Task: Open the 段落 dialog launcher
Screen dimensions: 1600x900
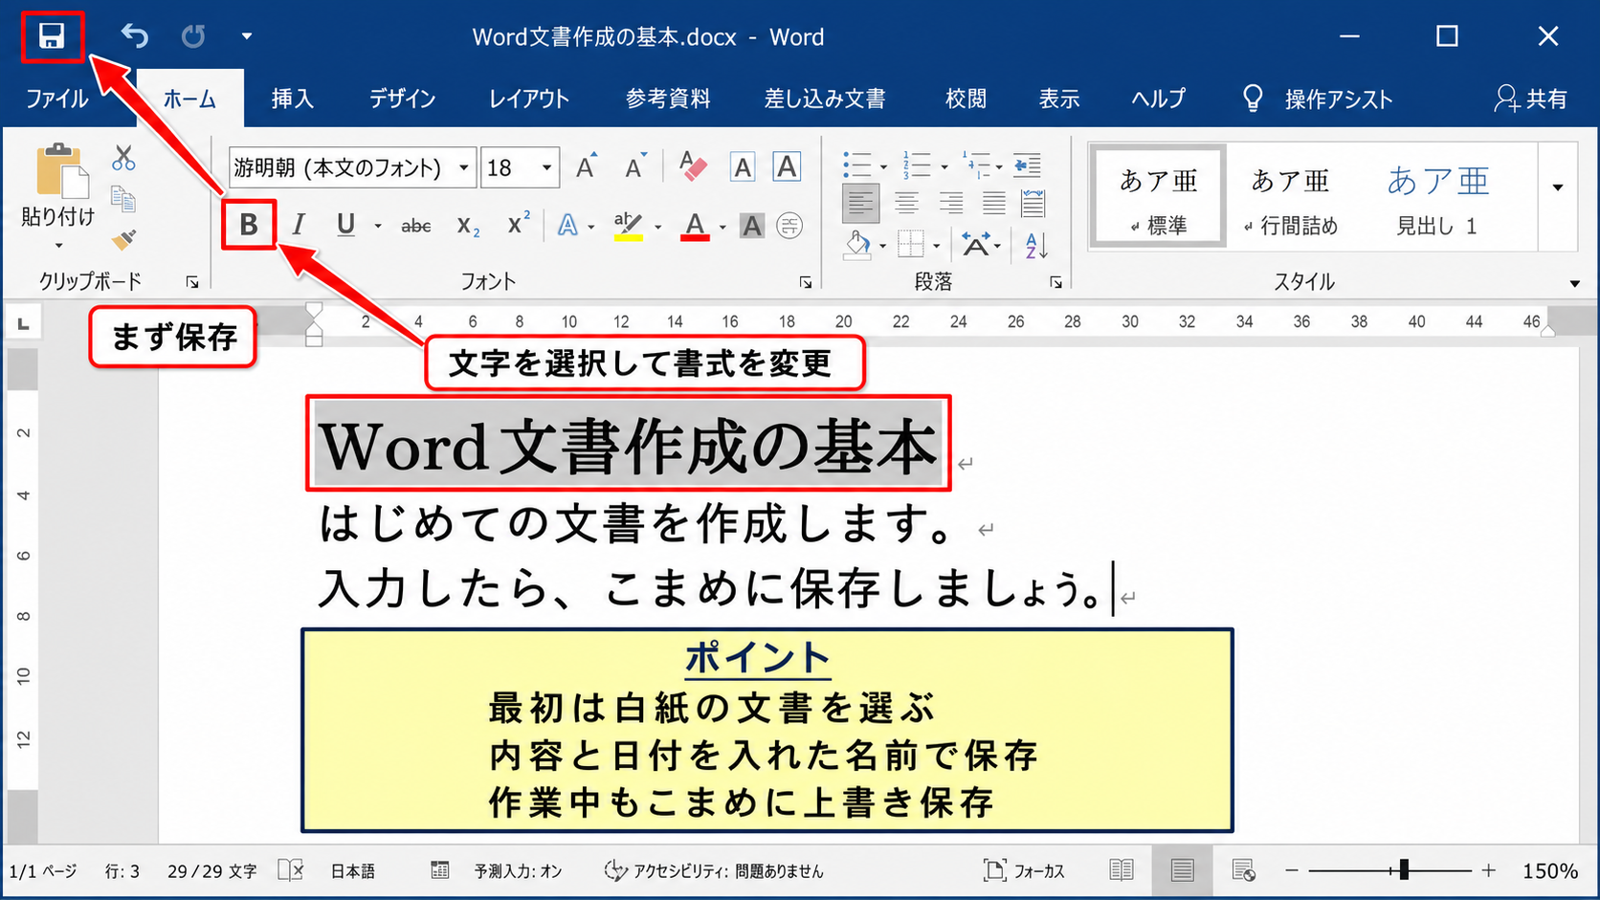Action: [x=1056, y=282]
